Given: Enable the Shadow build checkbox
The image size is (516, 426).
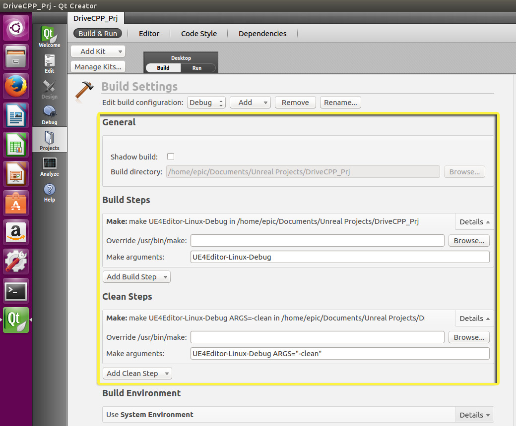Looking at the screenshot, I should [x=171, y=157].
